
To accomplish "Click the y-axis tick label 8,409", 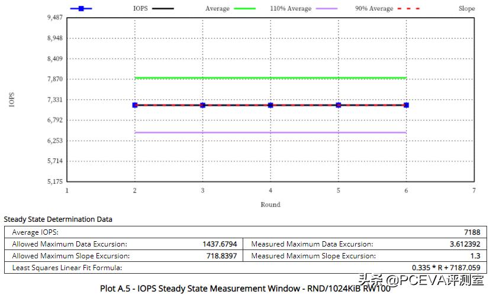I will 55,59.
